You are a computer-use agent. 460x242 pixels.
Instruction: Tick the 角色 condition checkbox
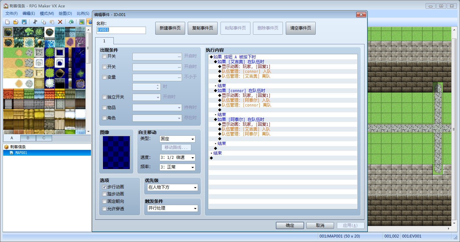pyautogui.click(x=104, y=118)
